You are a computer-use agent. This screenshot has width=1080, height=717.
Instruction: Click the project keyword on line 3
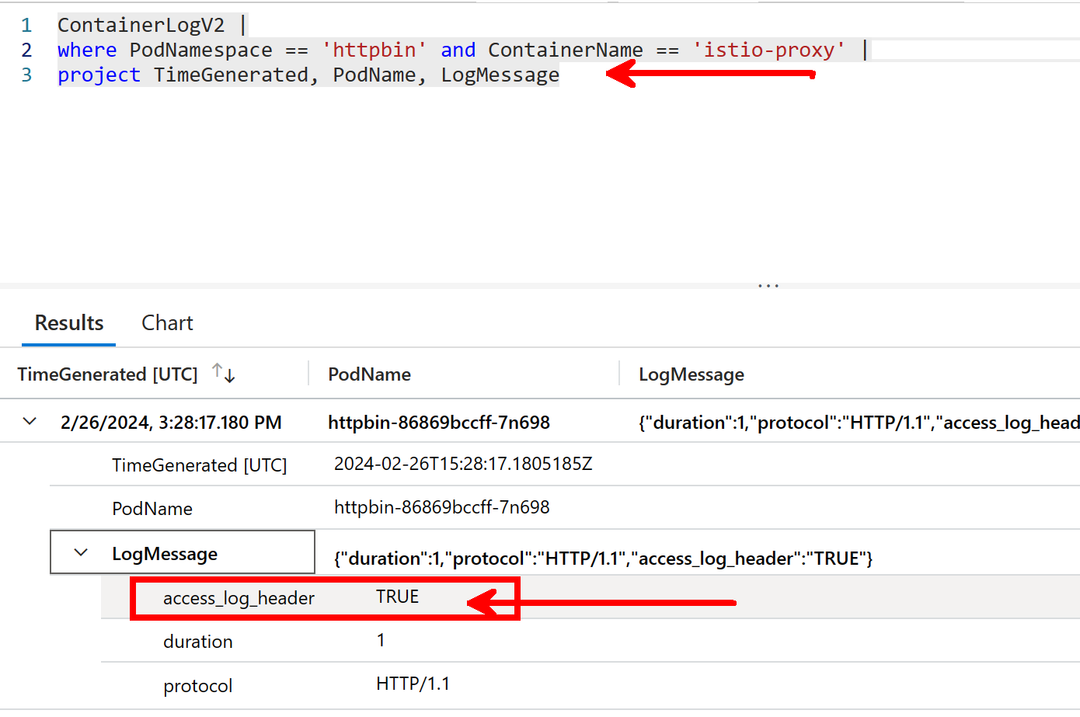pyautogui.click(x=99, y=75)
